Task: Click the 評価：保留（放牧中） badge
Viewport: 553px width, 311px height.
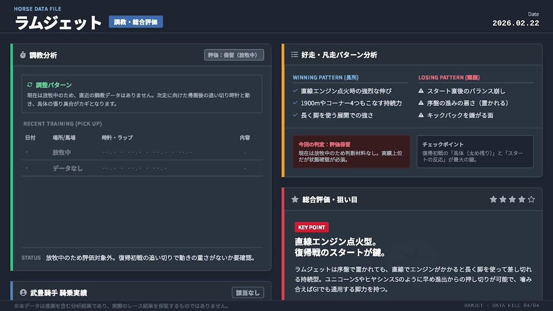Action: click(234, 55)
